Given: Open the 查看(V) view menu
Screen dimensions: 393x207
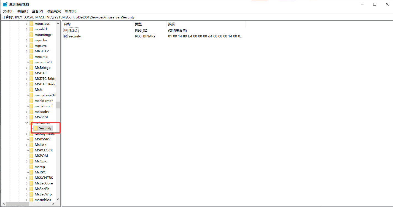Looking at the screenshot, I should (37, 11).
